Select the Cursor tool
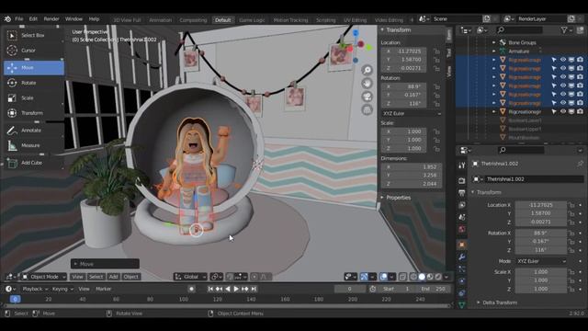 tap(34, 51)
